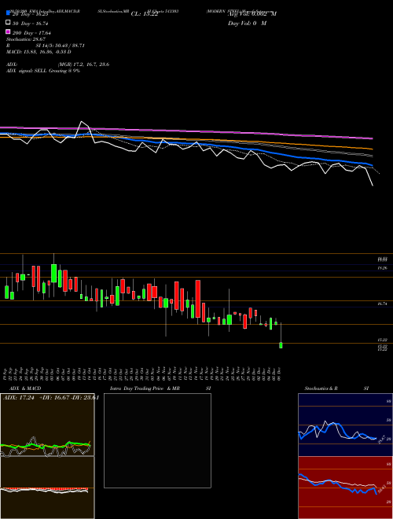This screenshot has width=393, height=519.
Task: Click the 16.74 price label on right axis
Action: [383, 304]
